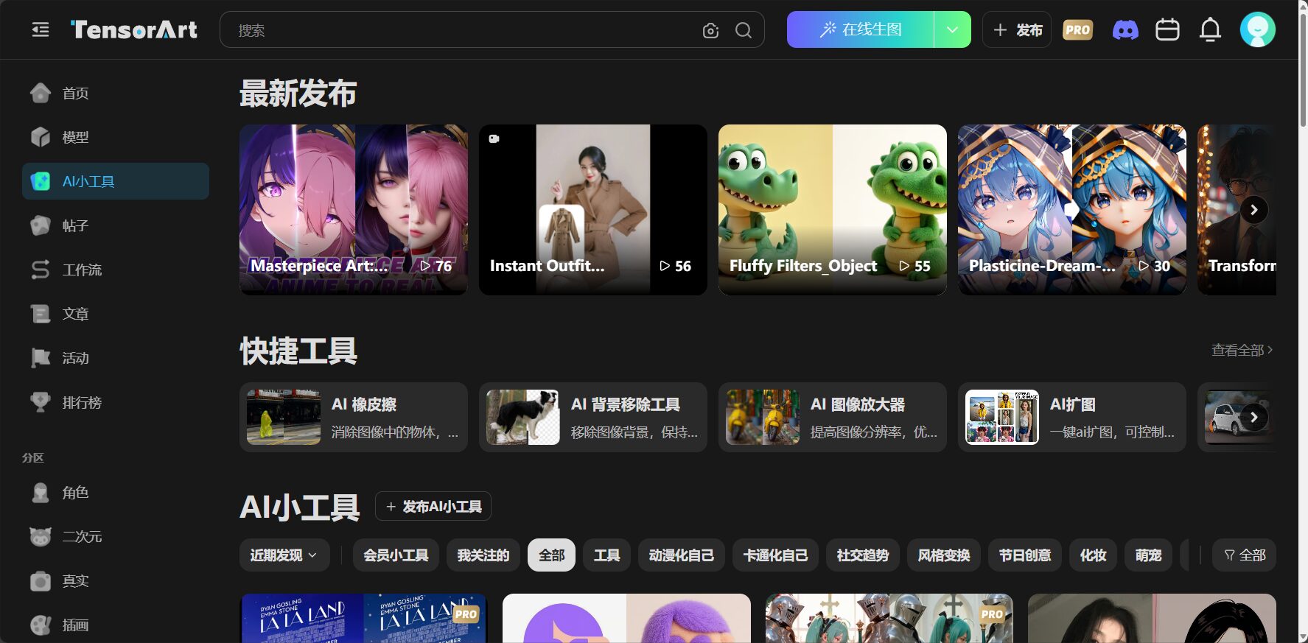
Task: Open 二次元 category in sidebar
Action: 116,536
